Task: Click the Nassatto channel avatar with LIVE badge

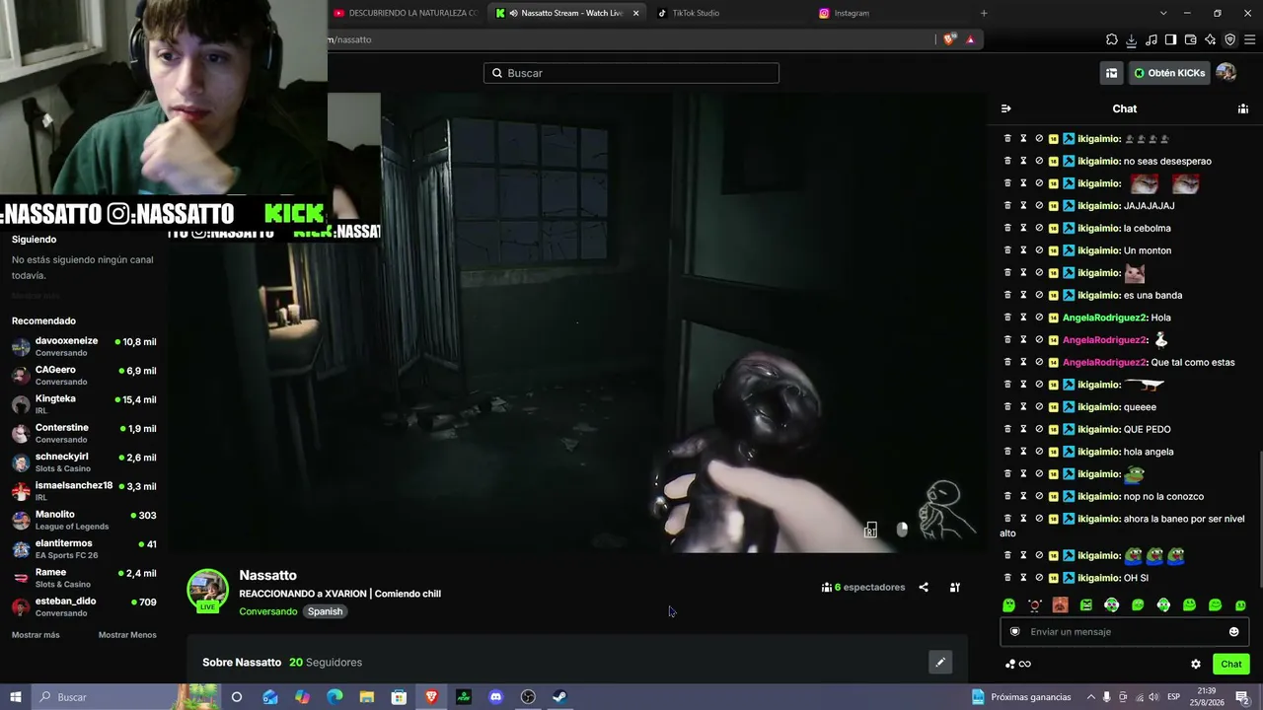Action: [x=207, y=591]
